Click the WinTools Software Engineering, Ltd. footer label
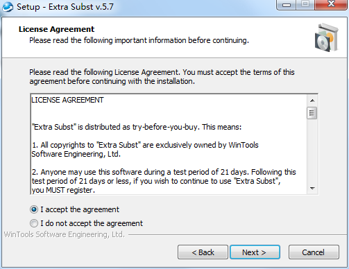The width and height of the screenshot is (349, 269). click(x=65, y=234)
